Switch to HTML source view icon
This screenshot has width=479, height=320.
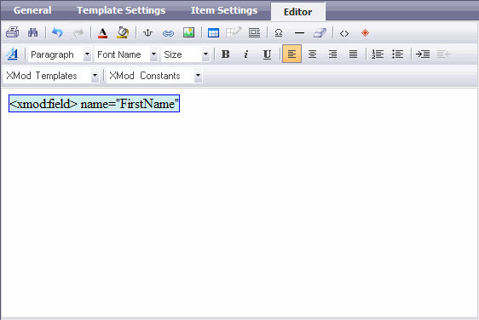pos(344,33)
